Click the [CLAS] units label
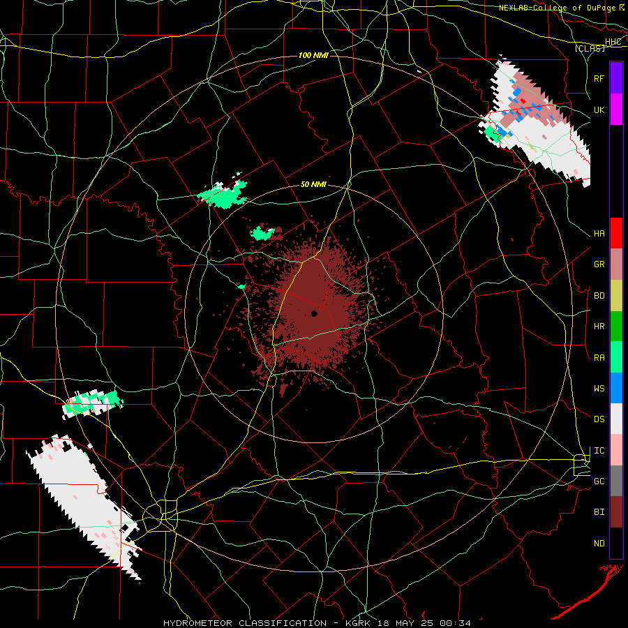The height and width of the screenshot is (628, 628). [590, 49]
